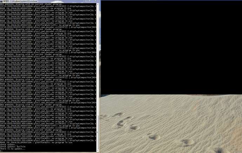Click the console scrollbar down arrow
Image resolution: width=242 pixels, height=153 pixels.
coord(98,151)
